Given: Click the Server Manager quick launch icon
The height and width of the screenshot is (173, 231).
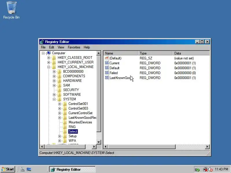Looking at the screenshot, I should coord(23,169).
